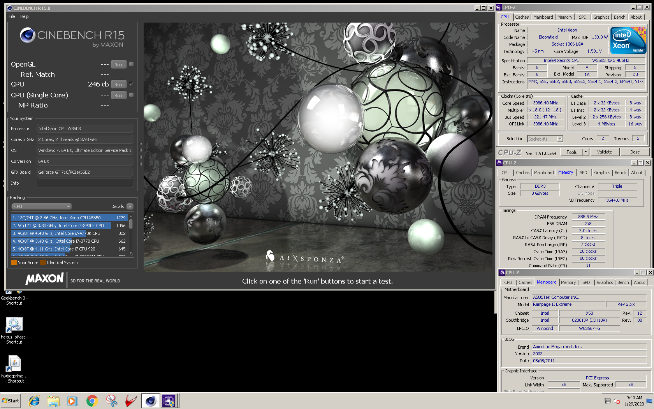
Task: Switch to CPU-Z via its taskbar icon
Action: [170, 401]
